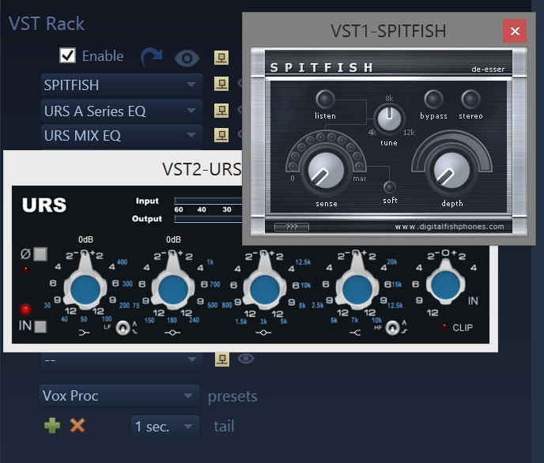Toggle the SPITFISH bypass button
This screenshot has height=463, width=544.
[x=433, y=99]
